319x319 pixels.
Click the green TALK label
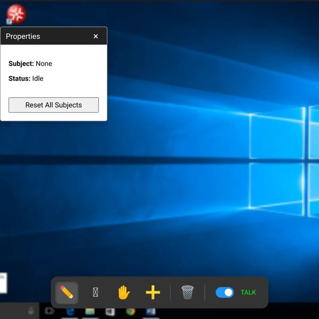(248, 292)
